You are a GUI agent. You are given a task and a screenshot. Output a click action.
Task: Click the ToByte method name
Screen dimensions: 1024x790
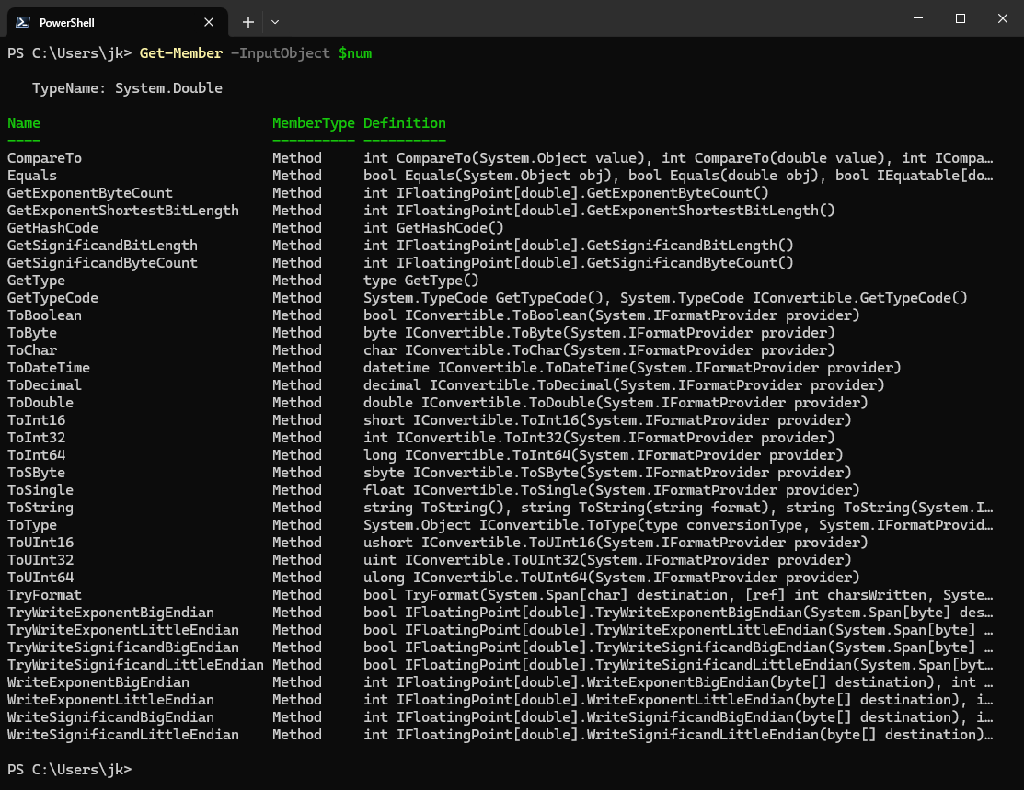[x=32, y=333]
